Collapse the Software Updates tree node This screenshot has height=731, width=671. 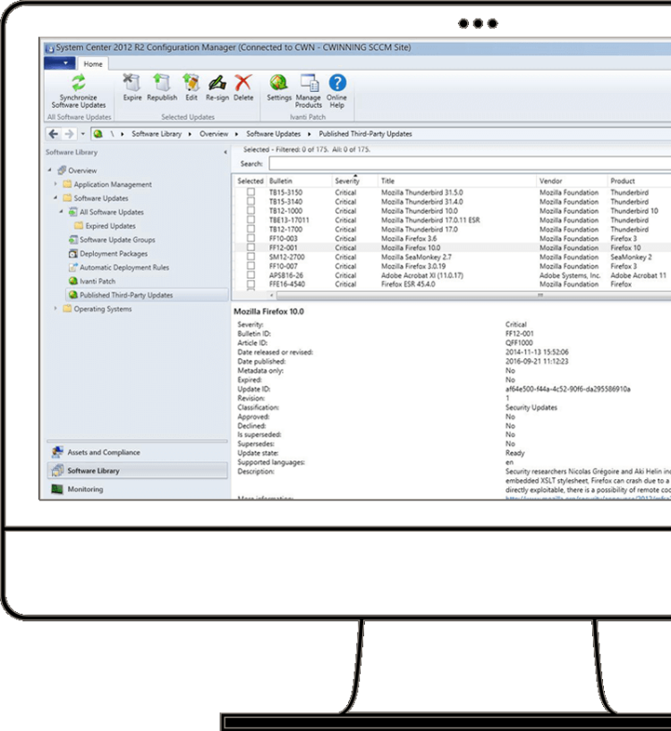tap(55, 197)
